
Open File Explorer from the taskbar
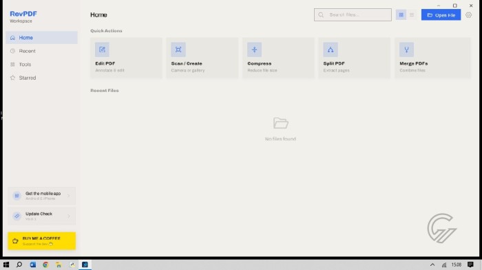[x=59, y=265]
